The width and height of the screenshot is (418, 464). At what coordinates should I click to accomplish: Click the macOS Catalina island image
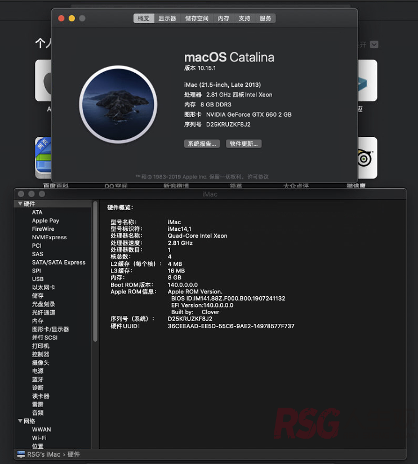tap(118, 105)
